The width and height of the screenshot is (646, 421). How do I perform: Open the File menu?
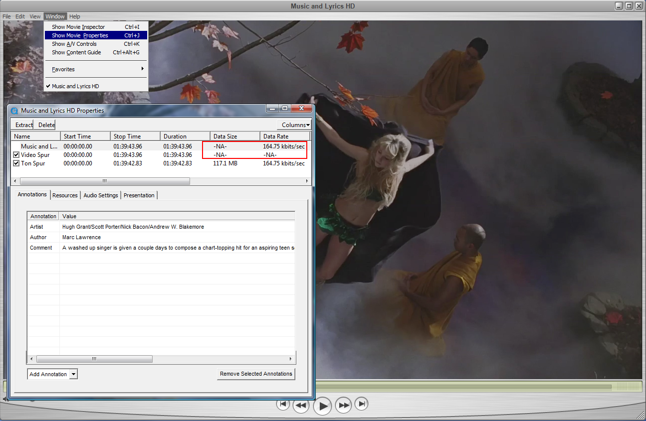pos(6,16)
